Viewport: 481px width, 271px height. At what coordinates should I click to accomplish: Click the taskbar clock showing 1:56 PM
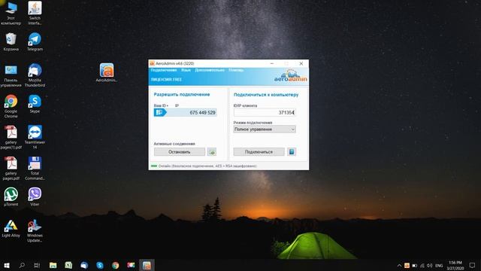coord(455,266)
